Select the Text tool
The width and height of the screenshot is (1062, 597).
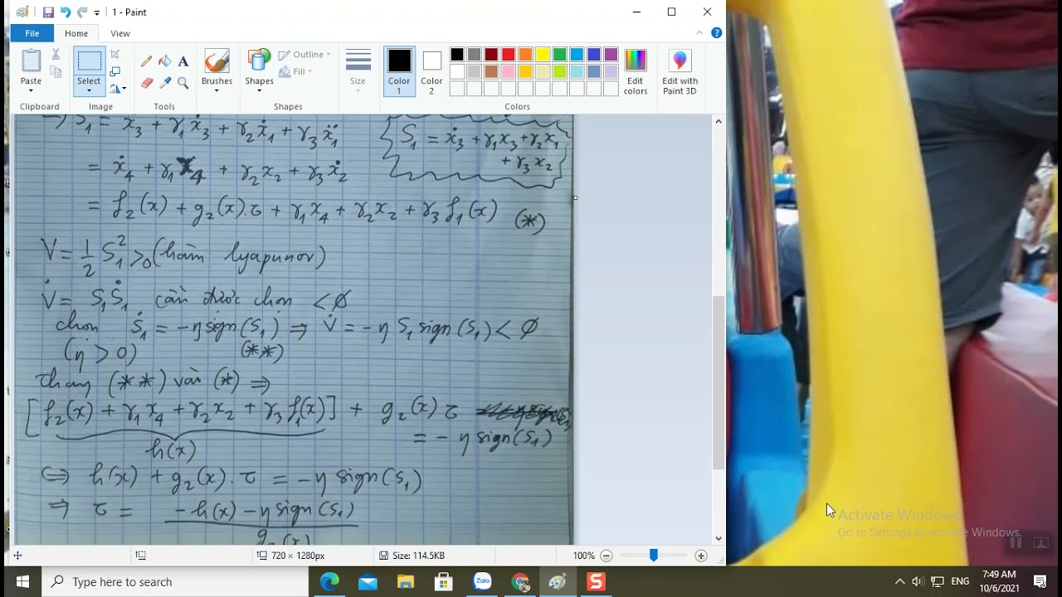click(183, 61)
